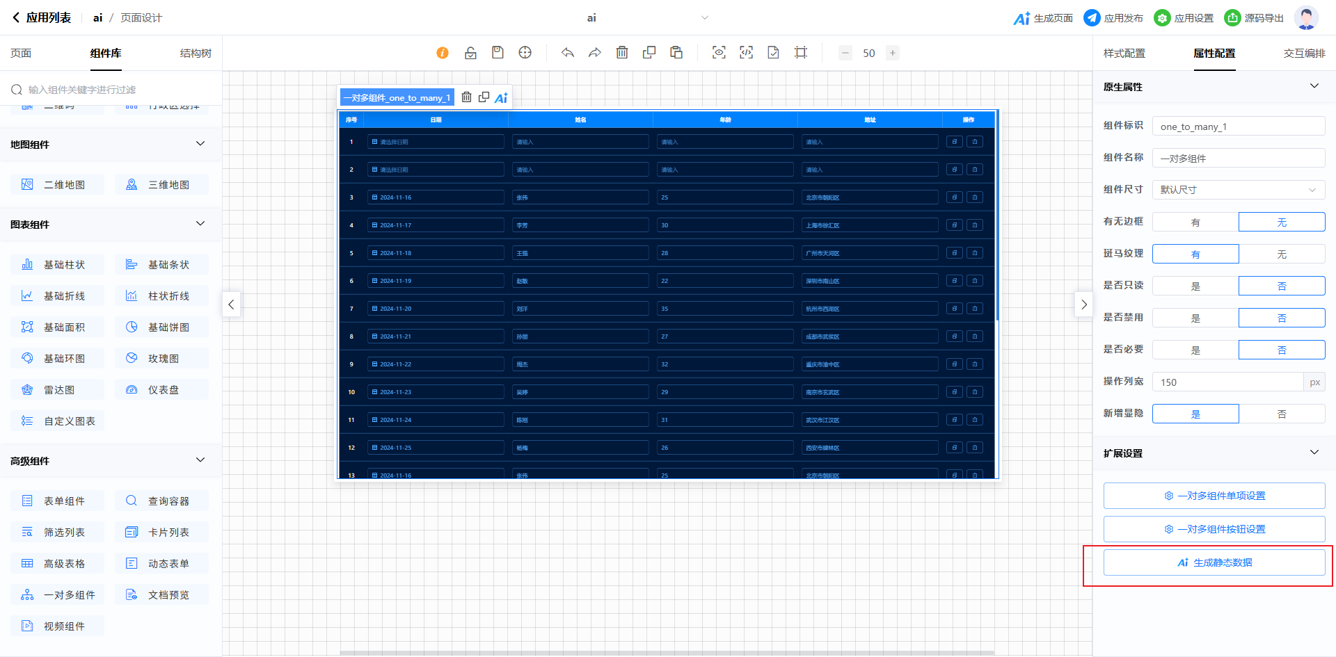Switch to the 结构树 tab
1336x657 pixels.
(196, 54)
